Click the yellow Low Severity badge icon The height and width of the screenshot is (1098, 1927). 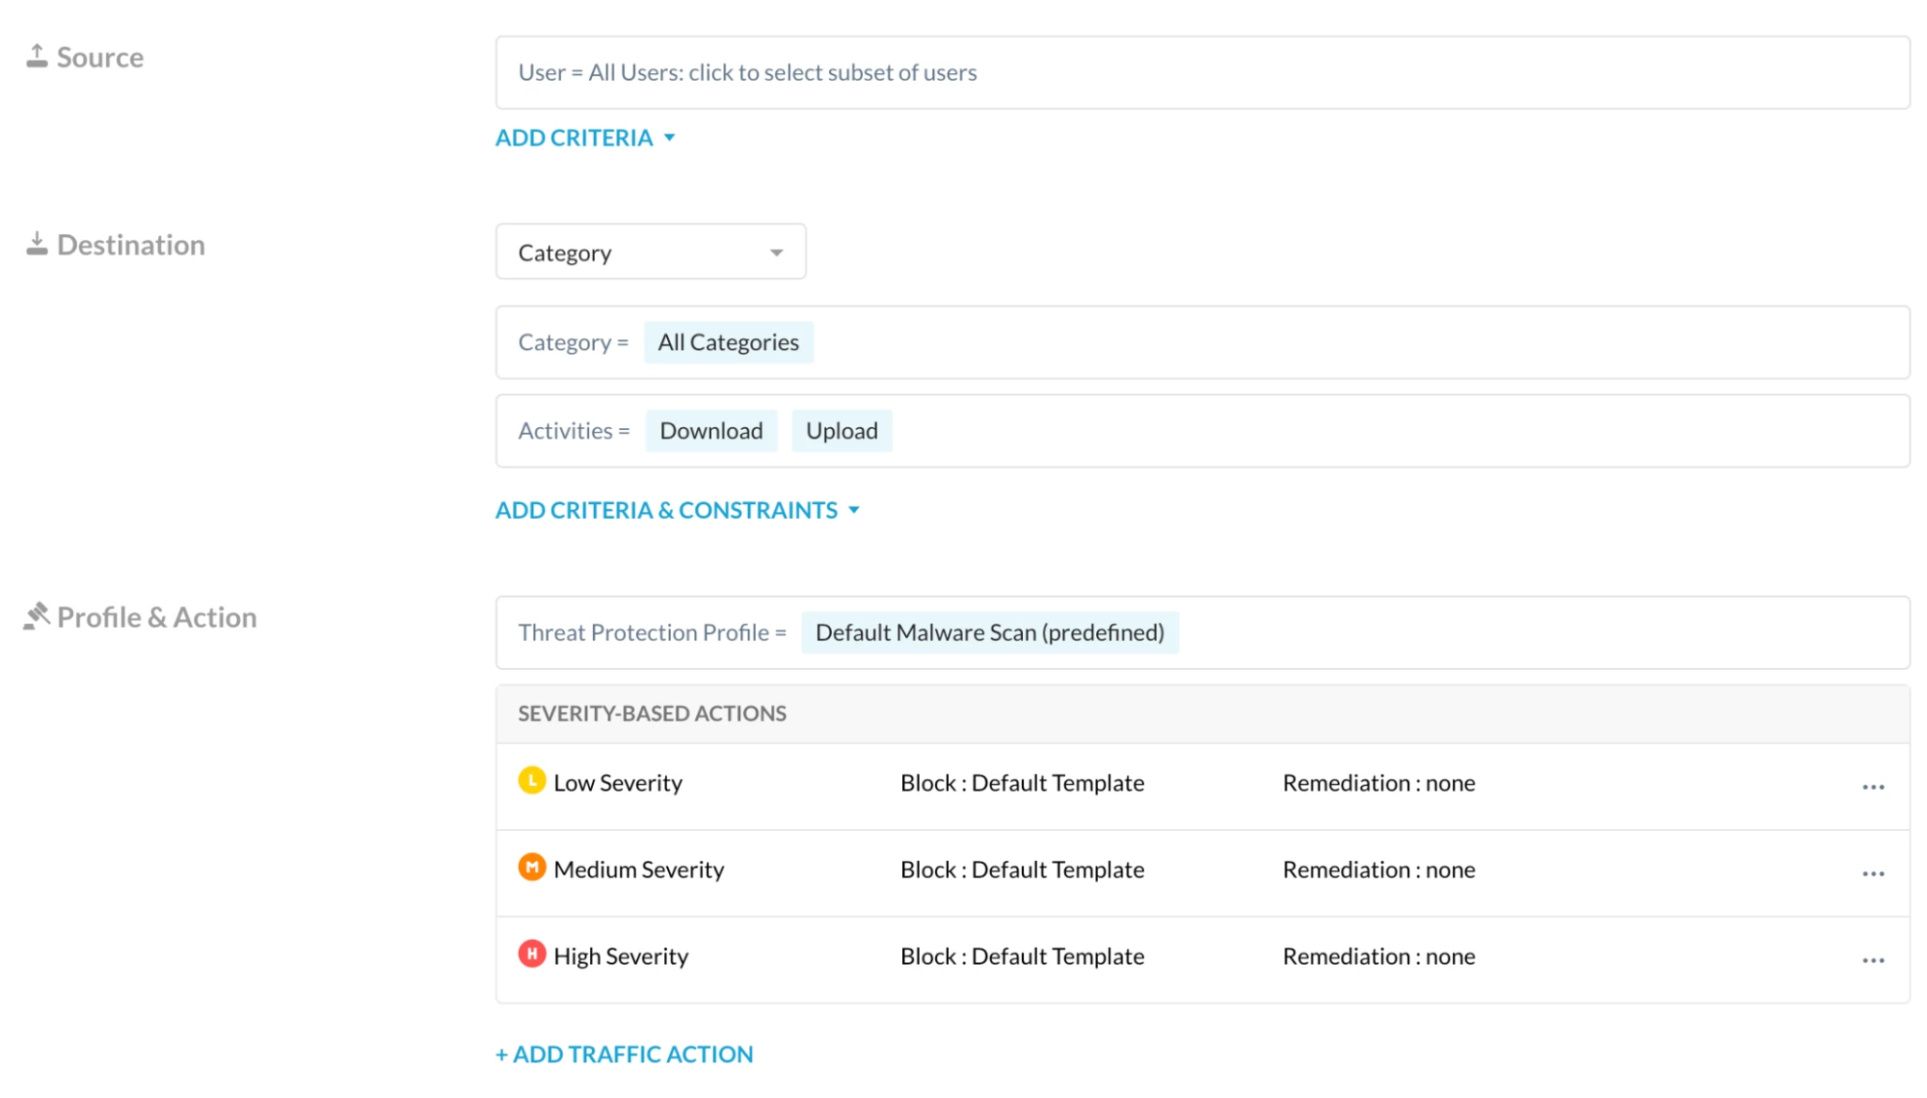[532, 781]
